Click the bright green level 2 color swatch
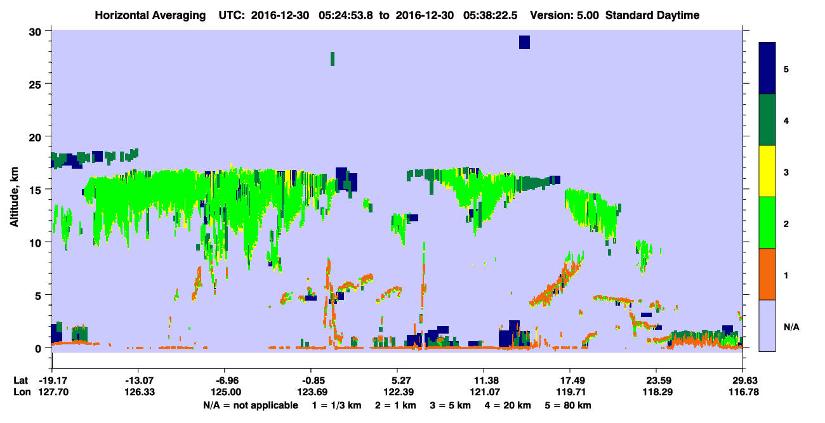This screenshot has height=423, width=825. pyautogui.click(x=767, y=223)
